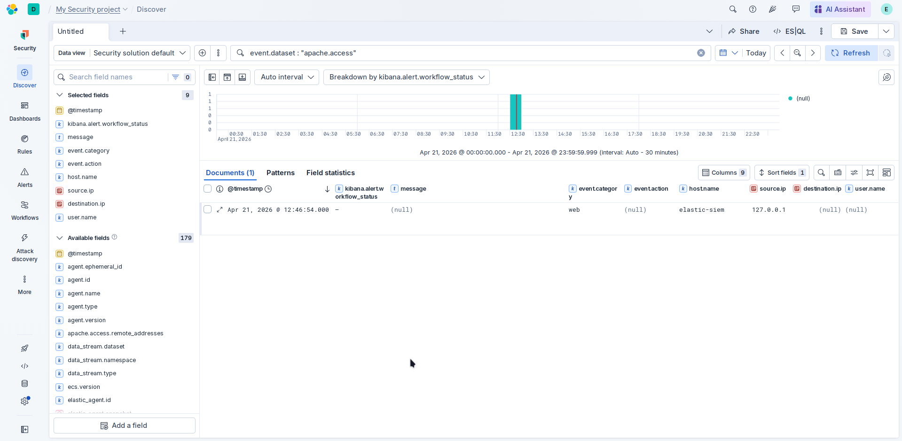The image size is (902, 441).
Task: Toggle full screen for the documents table
Action: (871, 173)
